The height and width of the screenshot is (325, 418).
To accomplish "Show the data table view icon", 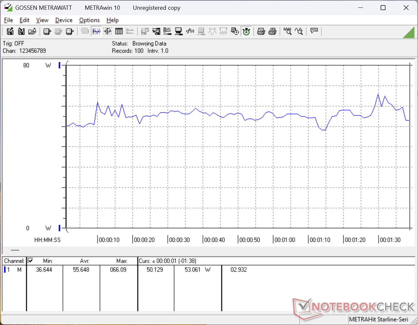I will click(x=119, y=31).
